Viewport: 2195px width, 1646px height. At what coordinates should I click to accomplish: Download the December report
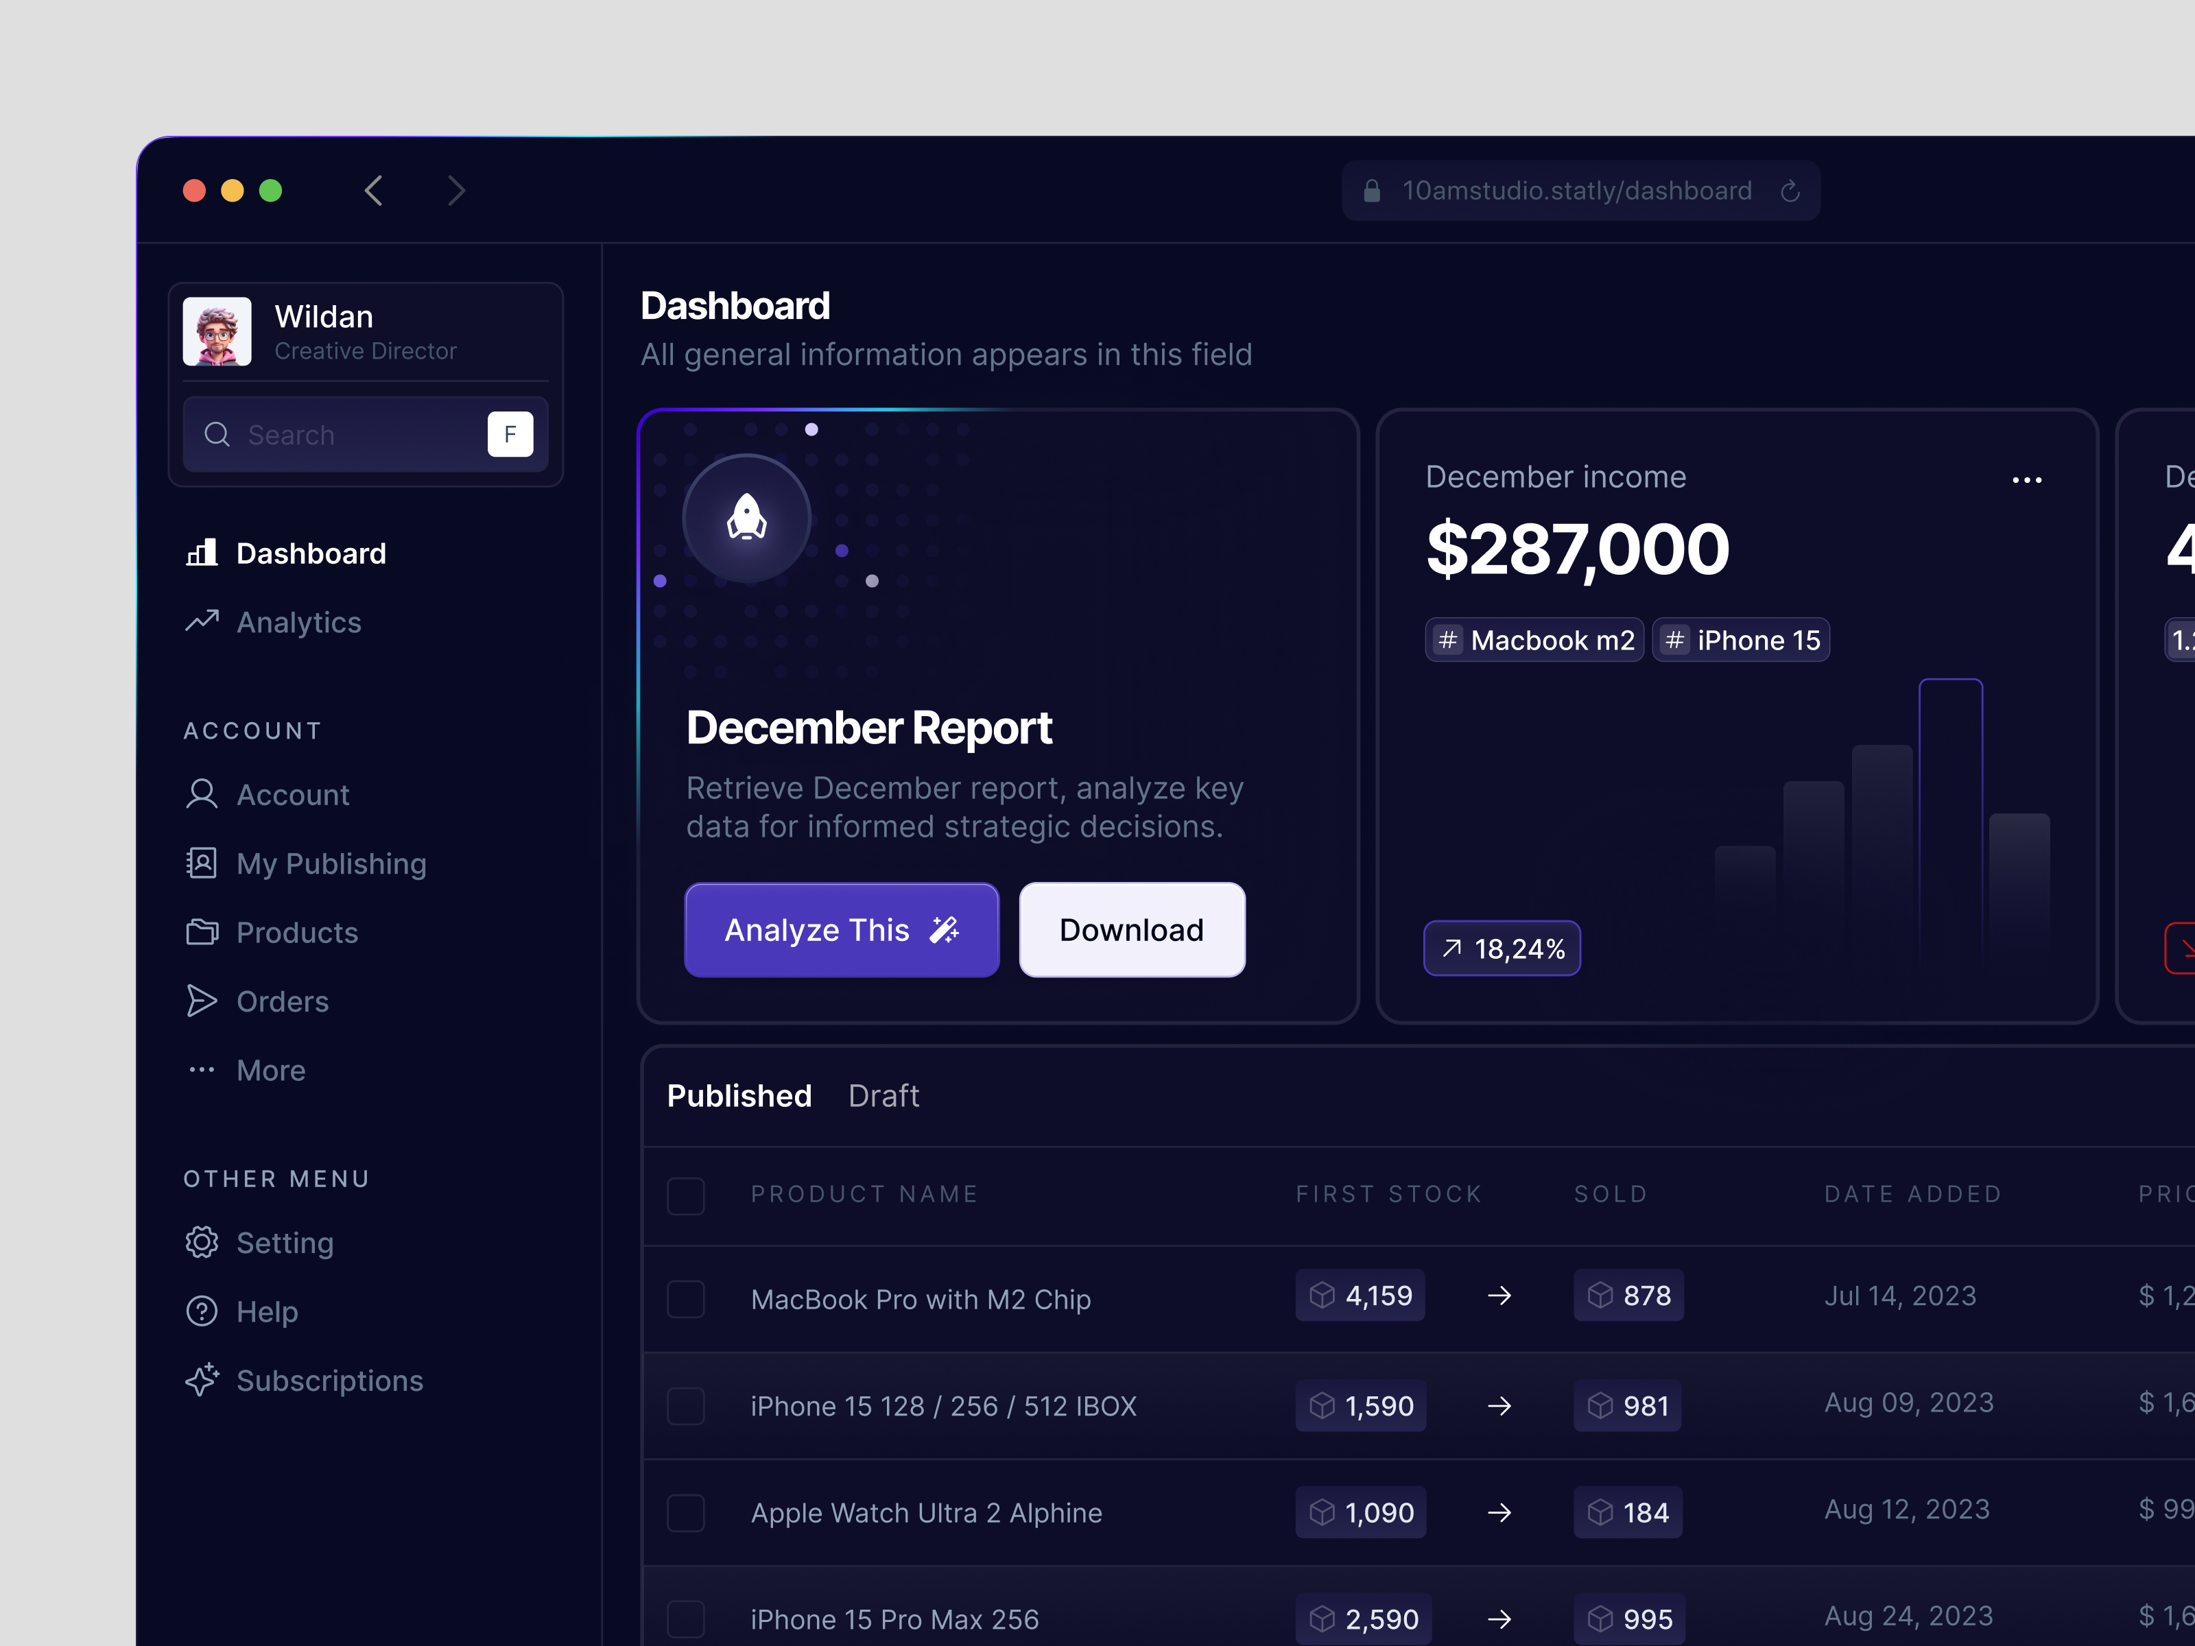click(x=1131, y=930)
